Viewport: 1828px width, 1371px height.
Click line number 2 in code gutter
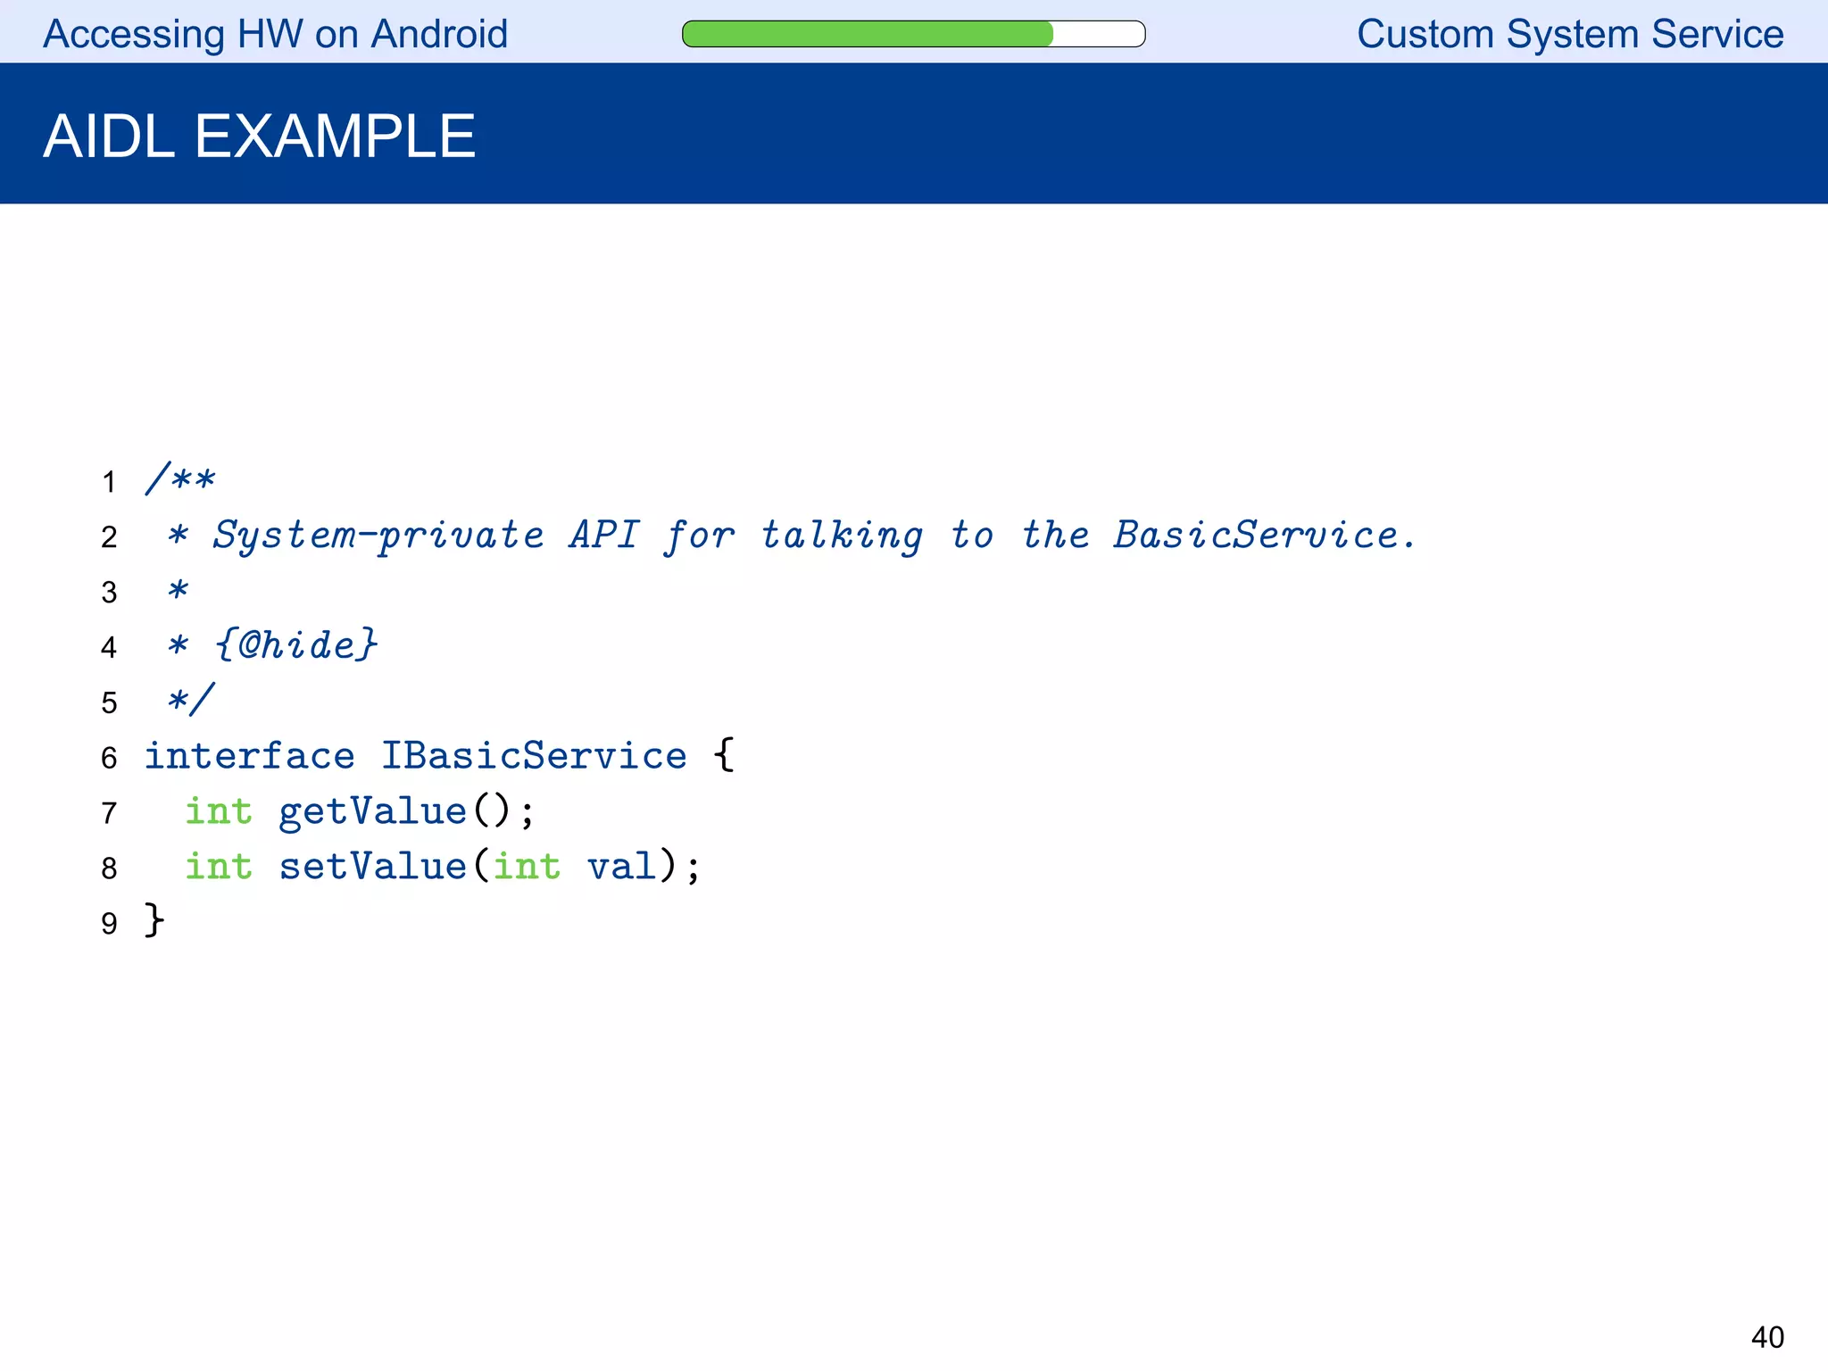109,537
